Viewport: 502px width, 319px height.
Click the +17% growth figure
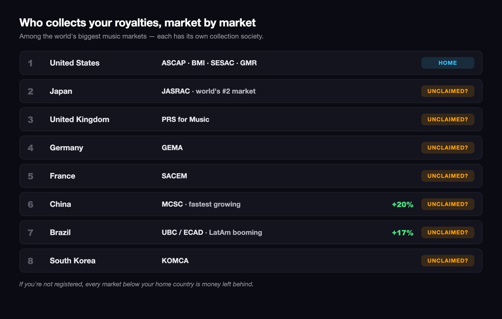click(403, 232)
